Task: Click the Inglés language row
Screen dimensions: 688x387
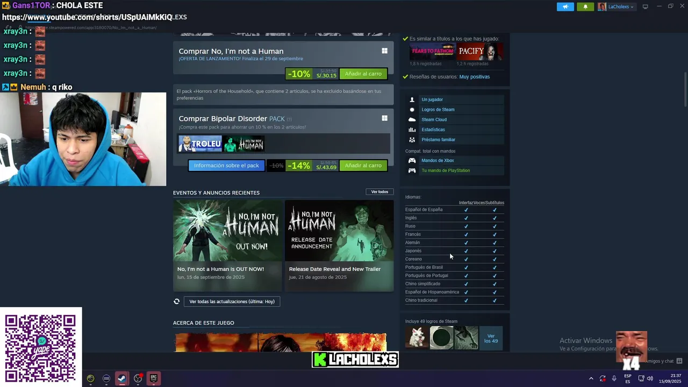Action: coord(455,218)
